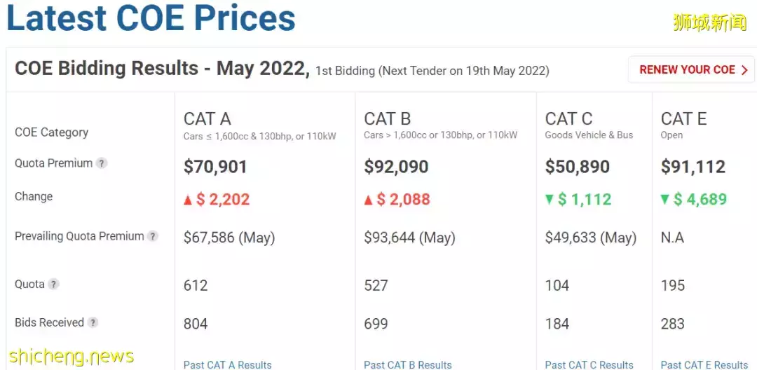The image size is (757, 370).
Task: Open Past CAT B Results link
Action: pos(408,364)
